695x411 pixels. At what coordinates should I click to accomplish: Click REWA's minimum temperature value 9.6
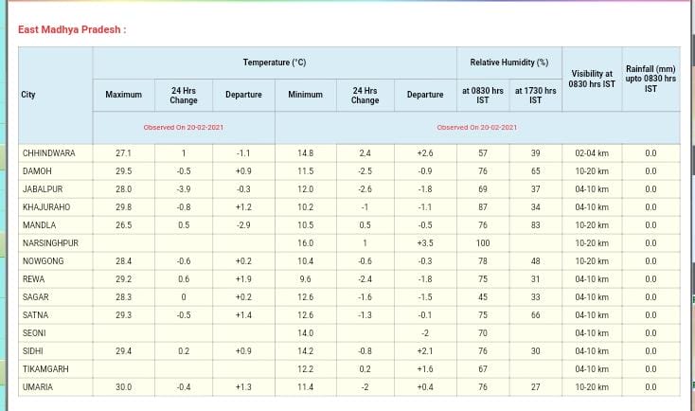(x=305, y=279)
